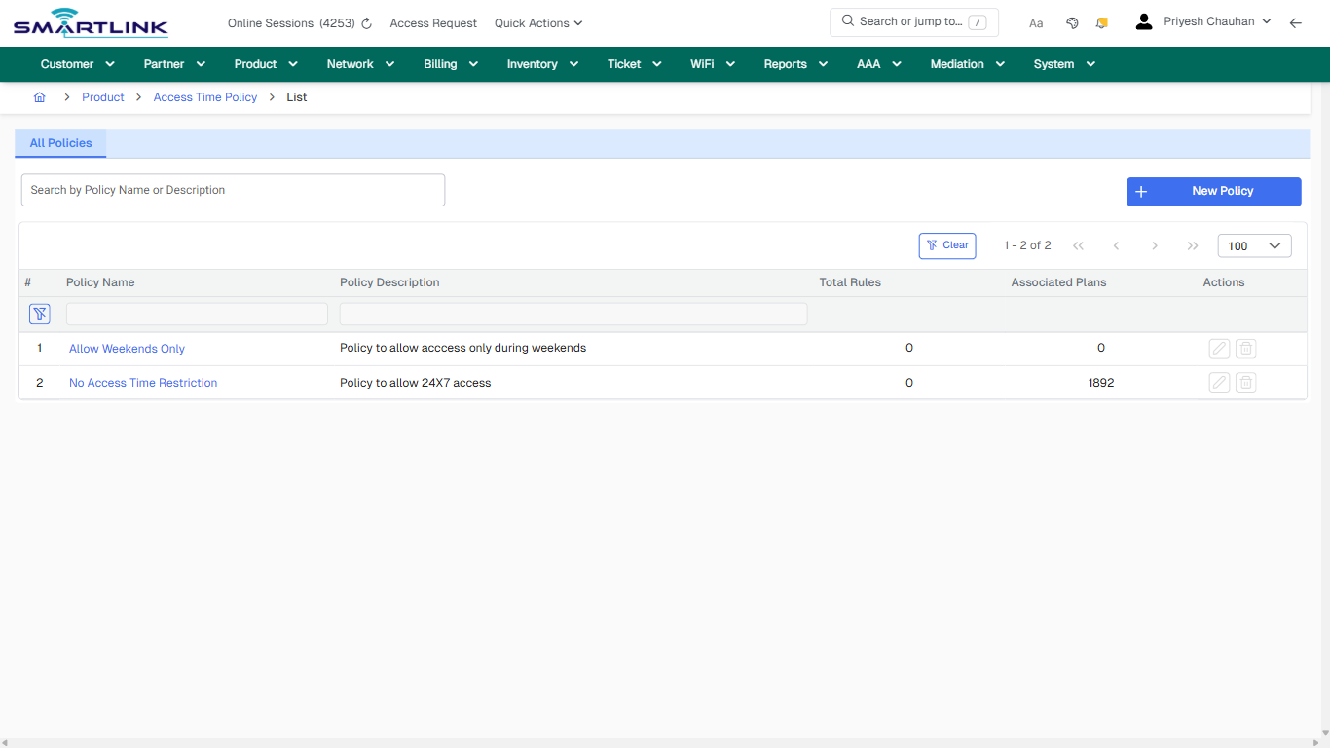1330x748 pixels.
Task: Refresh the Online Sessions count
Action: coord(365,22)
